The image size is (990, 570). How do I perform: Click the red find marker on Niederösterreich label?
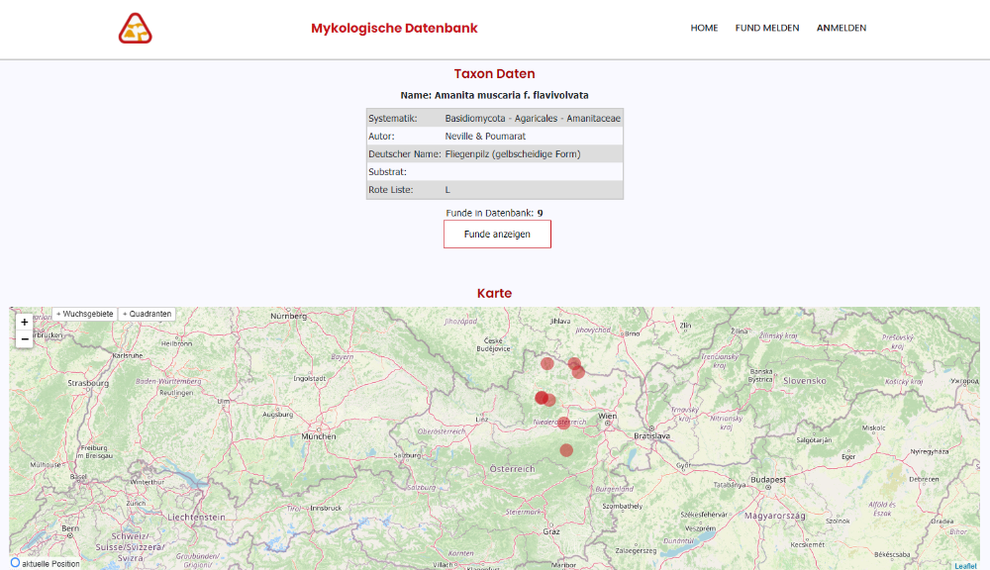pos(563,423)
